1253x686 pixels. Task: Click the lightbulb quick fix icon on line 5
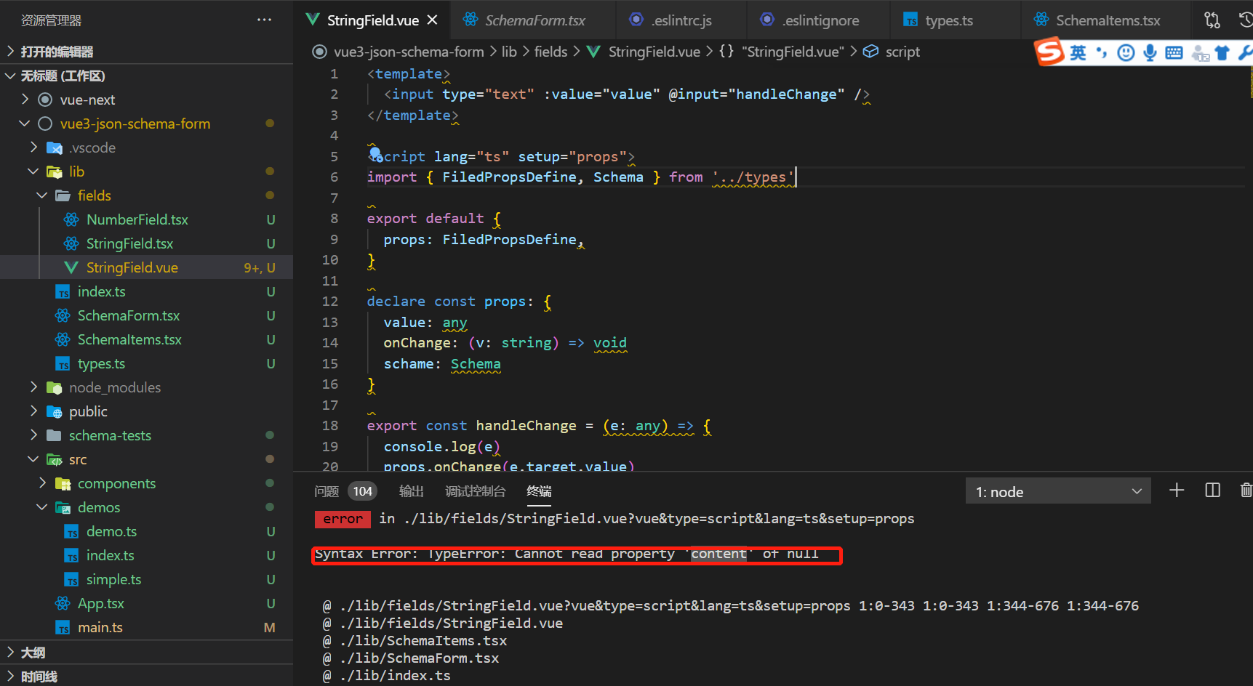(x=375, y=153)
